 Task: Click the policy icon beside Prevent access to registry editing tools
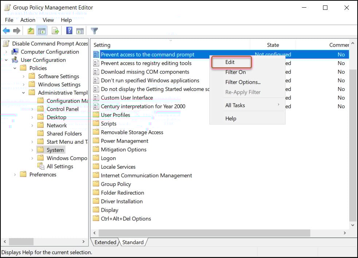click(96, 63)
